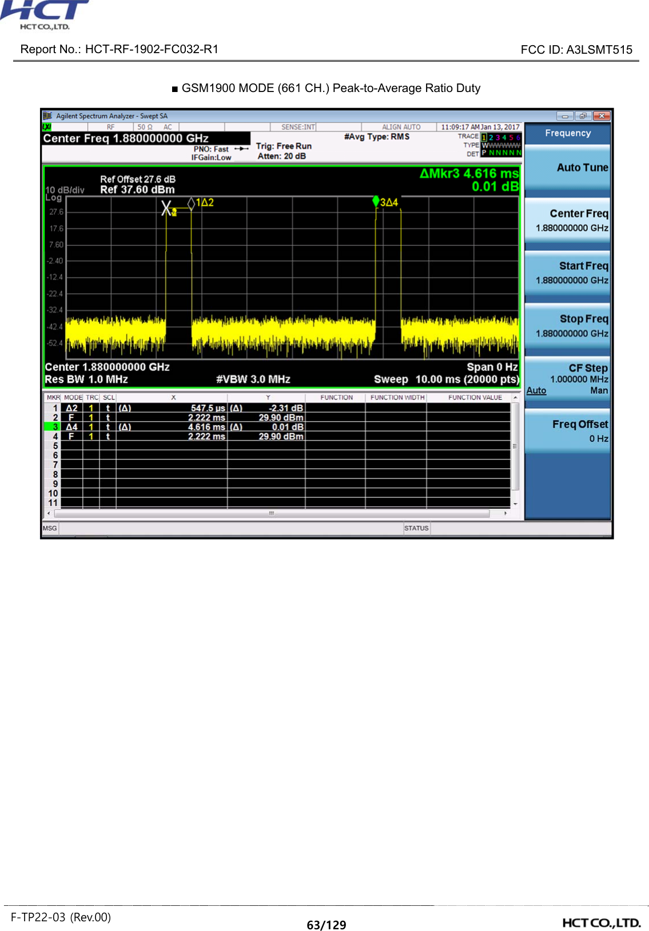Screen dimensions: 649x931
Task: Click the Span 0 Hz label
Action: [x=492, y=367]
